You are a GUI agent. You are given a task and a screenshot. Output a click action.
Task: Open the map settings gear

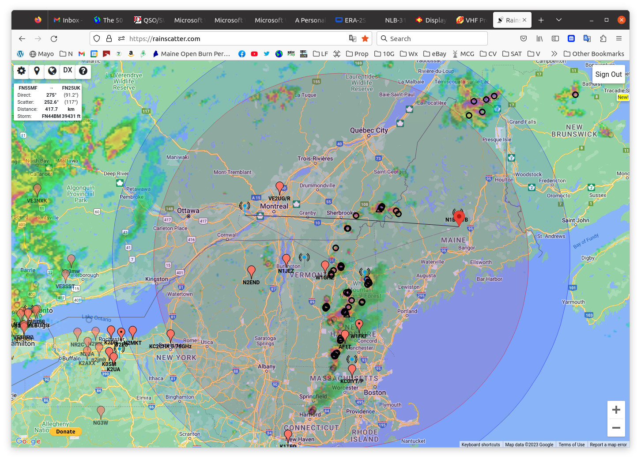pos(21,71)
